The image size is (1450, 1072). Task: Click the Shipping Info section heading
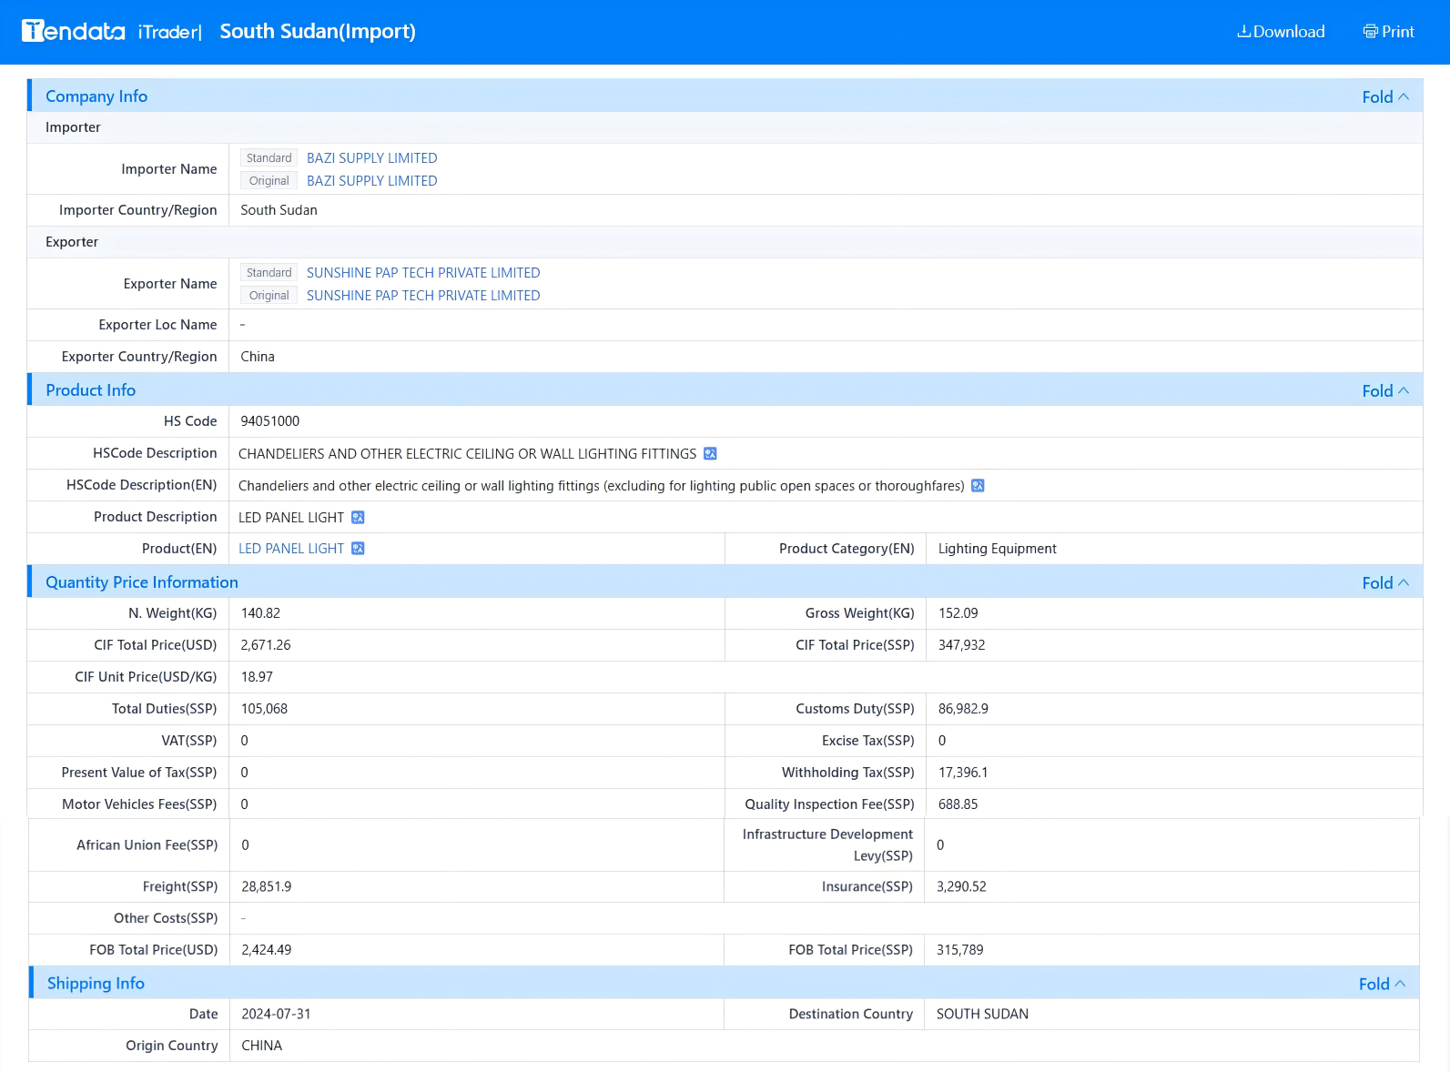[x=96, y=983]
